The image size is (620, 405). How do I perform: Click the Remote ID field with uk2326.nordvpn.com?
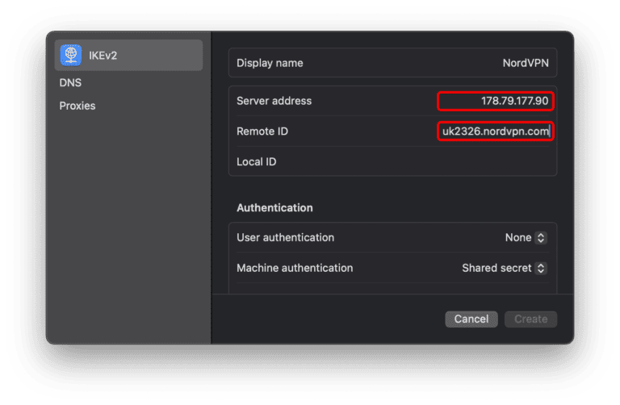click(x=496, y=131)
